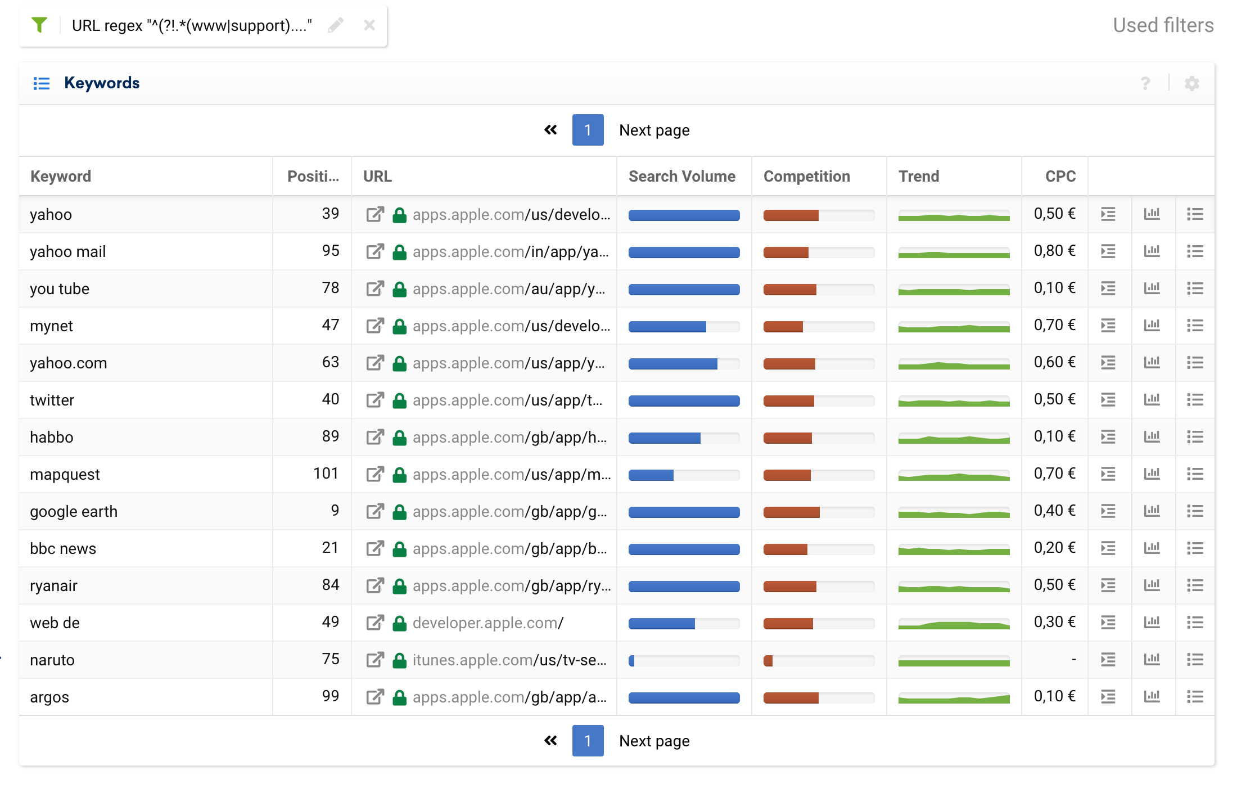
Task: Open SERP indent icon for yahoo row
Action: 1108,214
